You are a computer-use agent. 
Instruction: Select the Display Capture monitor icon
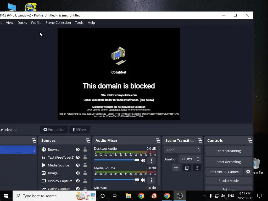click(x=44, y=181)
